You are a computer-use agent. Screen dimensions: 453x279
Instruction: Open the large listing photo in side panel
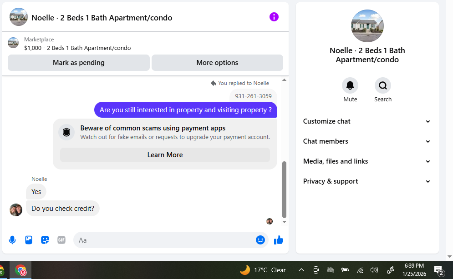coord(367,26)
